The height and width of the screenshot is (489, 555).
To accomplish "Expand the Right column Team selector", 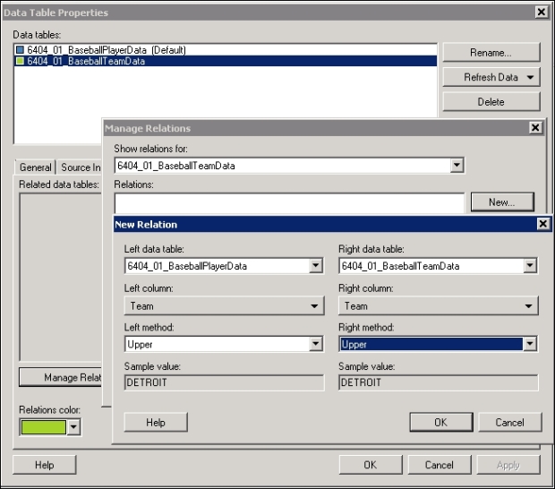I will click(530, 306).
